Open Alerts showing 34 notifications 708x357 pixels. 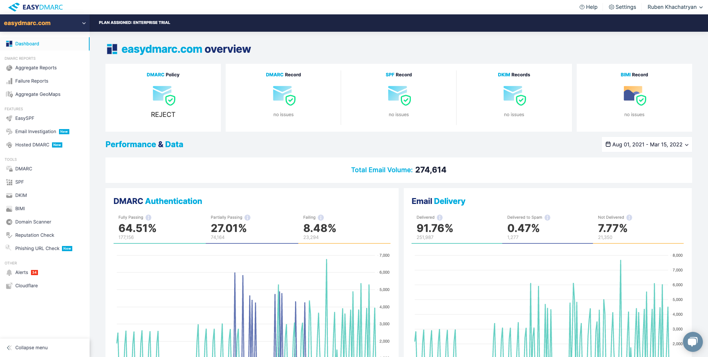point(22,273)
